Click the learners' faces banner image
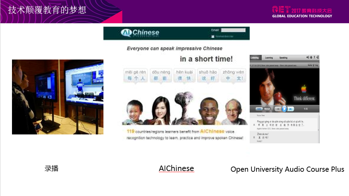 point(185,108)
